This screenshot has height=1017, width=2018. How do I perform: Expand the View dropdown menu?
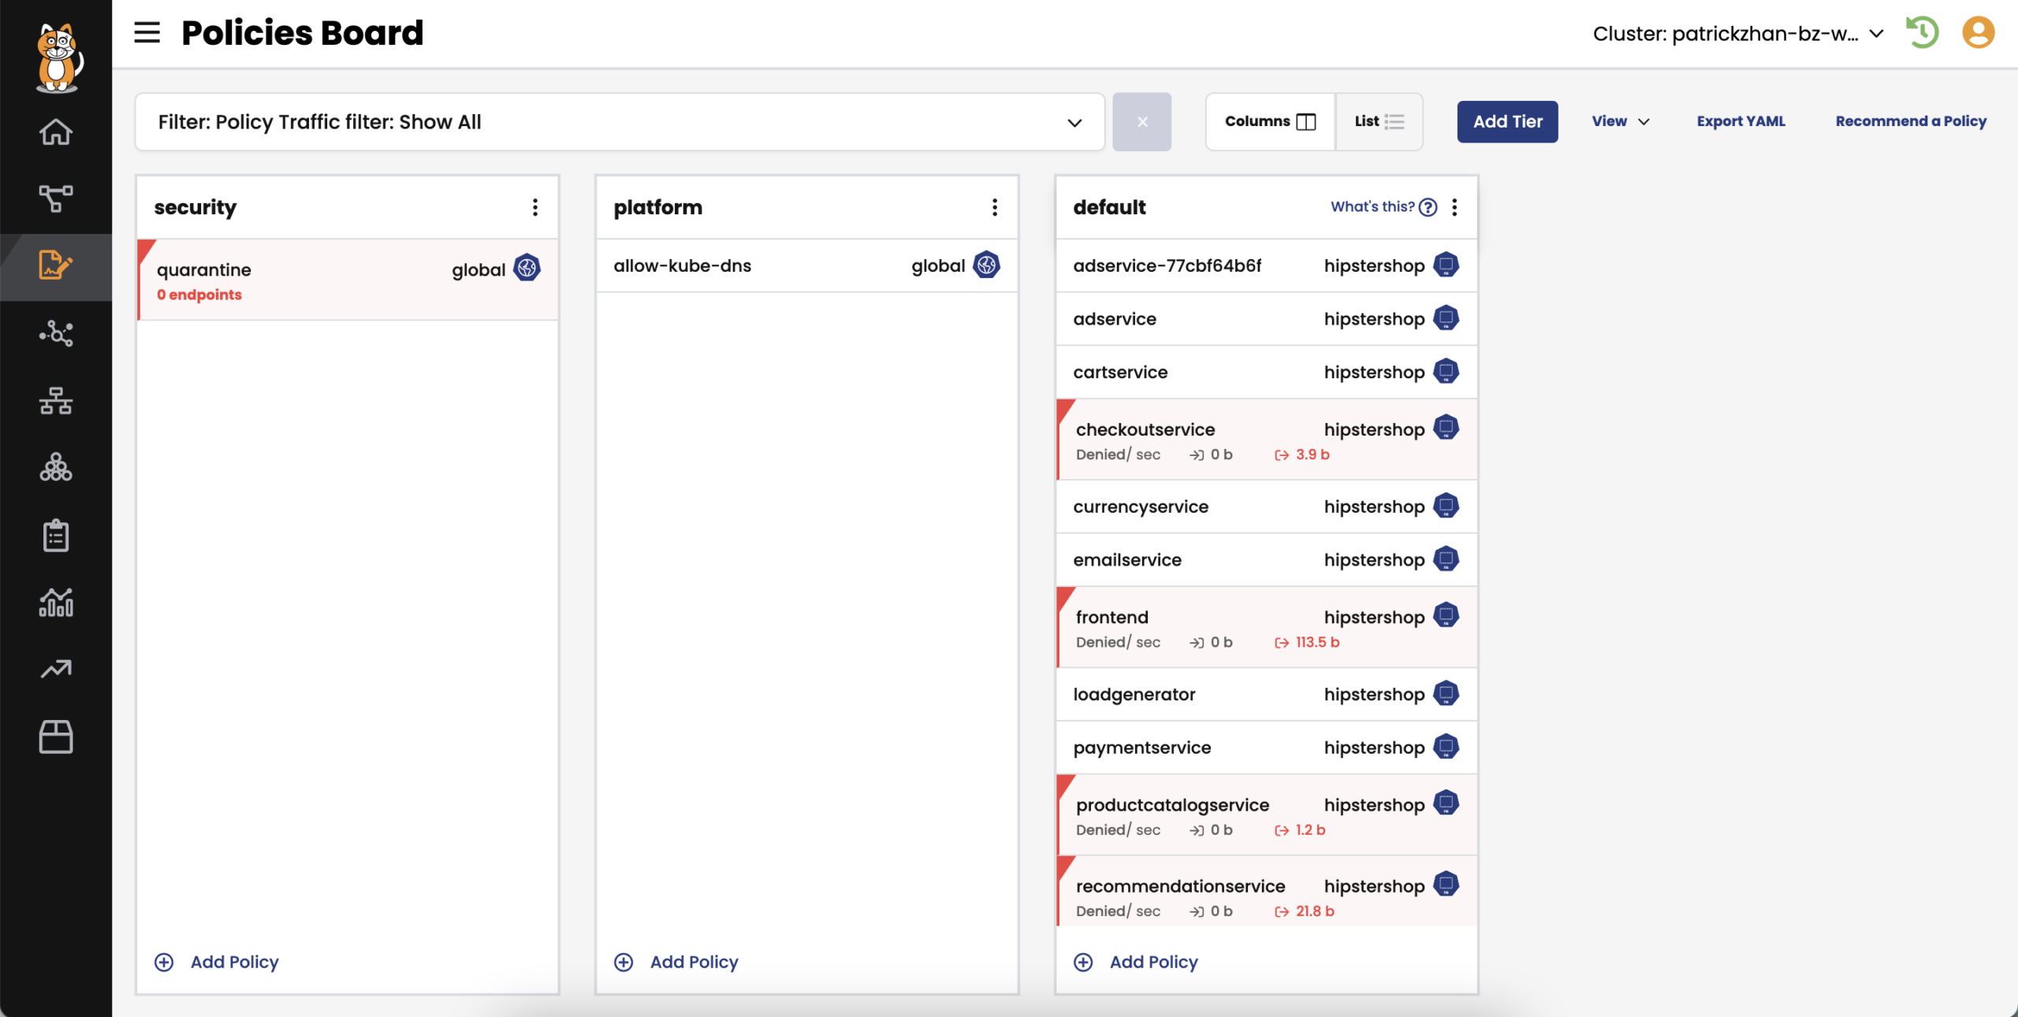pos(1620,121)
